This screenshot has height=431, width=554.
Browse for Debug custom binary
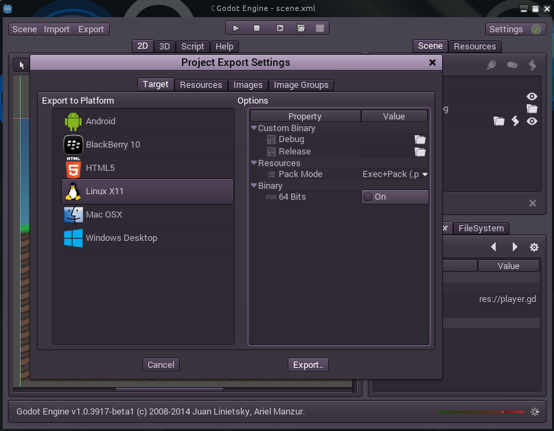[x=419, y=139]
